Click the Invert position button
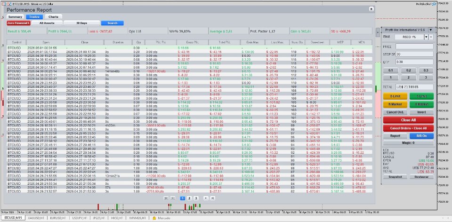Viewport: 452px width, 222px height. [x=421, y=112]
